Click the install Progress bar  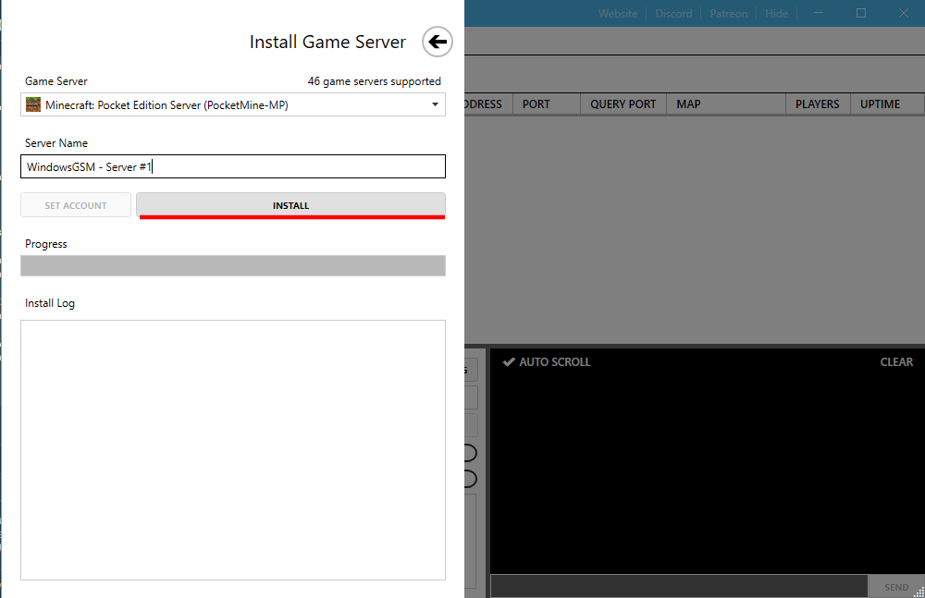[x=233, y=266]
